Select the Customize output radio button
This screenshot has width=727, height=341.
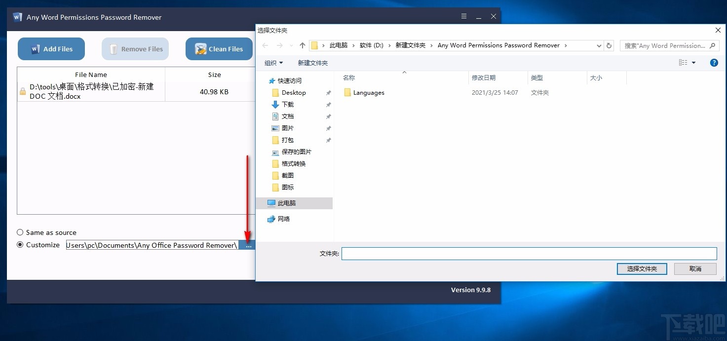tap(20, 244)
